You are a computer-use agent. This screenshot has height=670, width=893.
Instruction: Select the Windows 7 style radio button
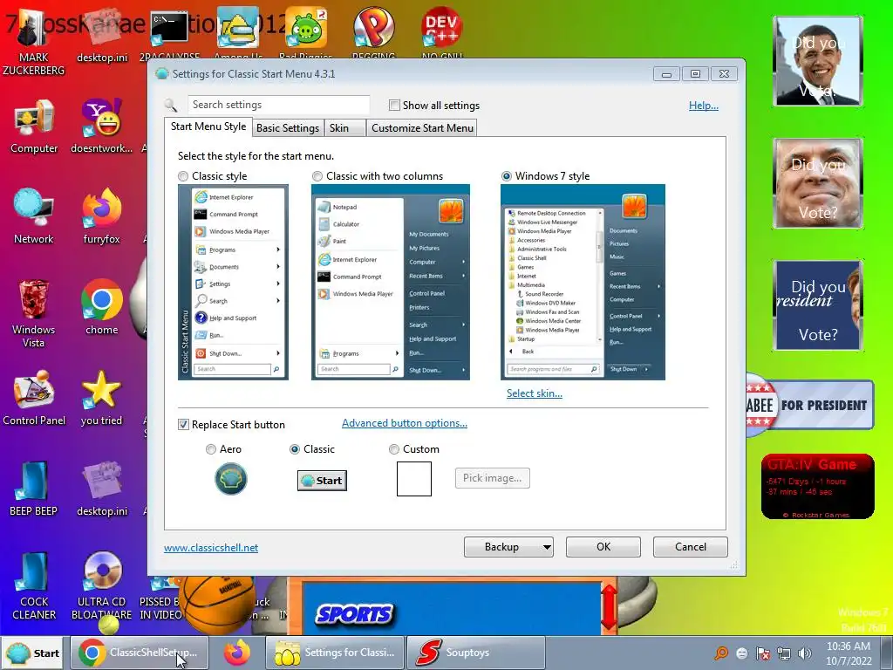(507, 176)
